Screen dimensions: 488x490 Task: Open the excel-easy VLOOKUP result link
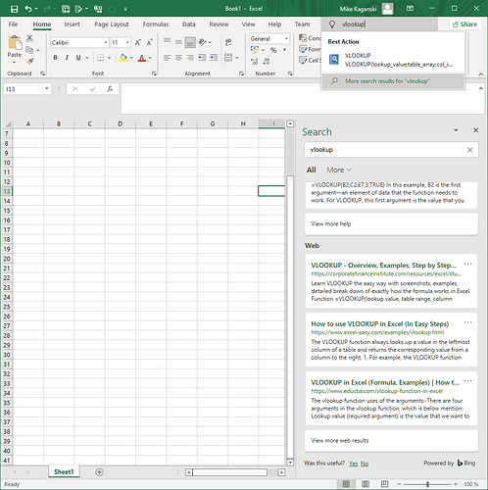(x=380, y=324)
